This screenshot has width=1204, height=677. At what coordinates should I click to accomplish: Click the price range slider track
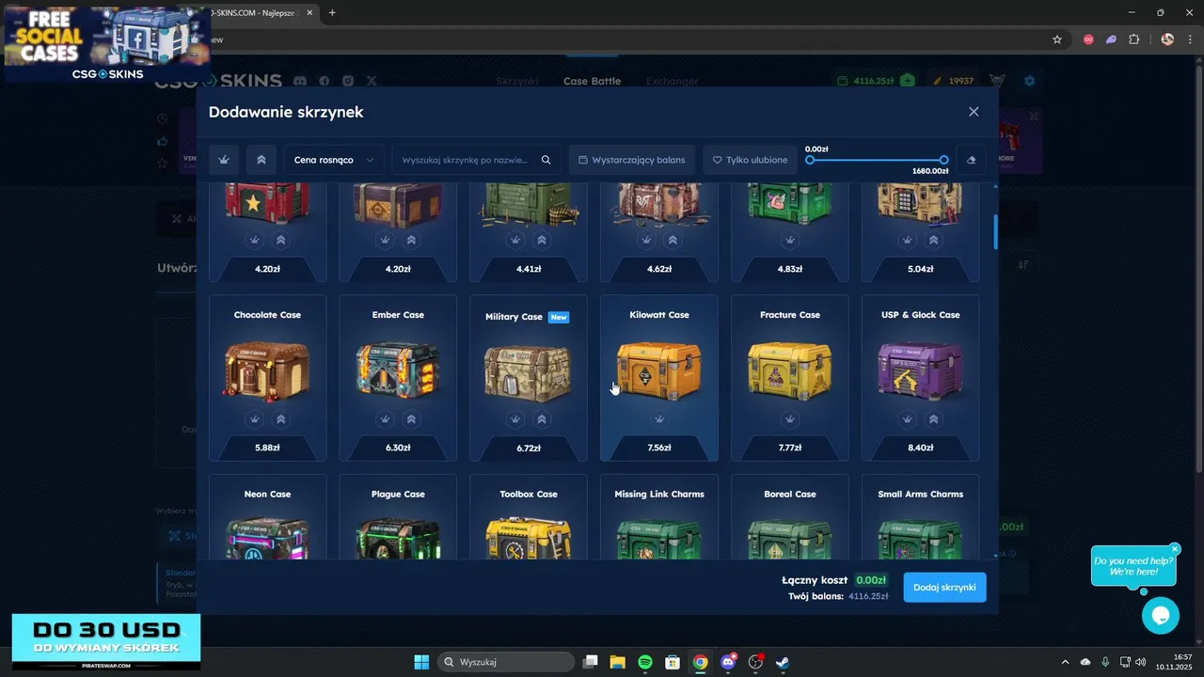pos(877,160)
